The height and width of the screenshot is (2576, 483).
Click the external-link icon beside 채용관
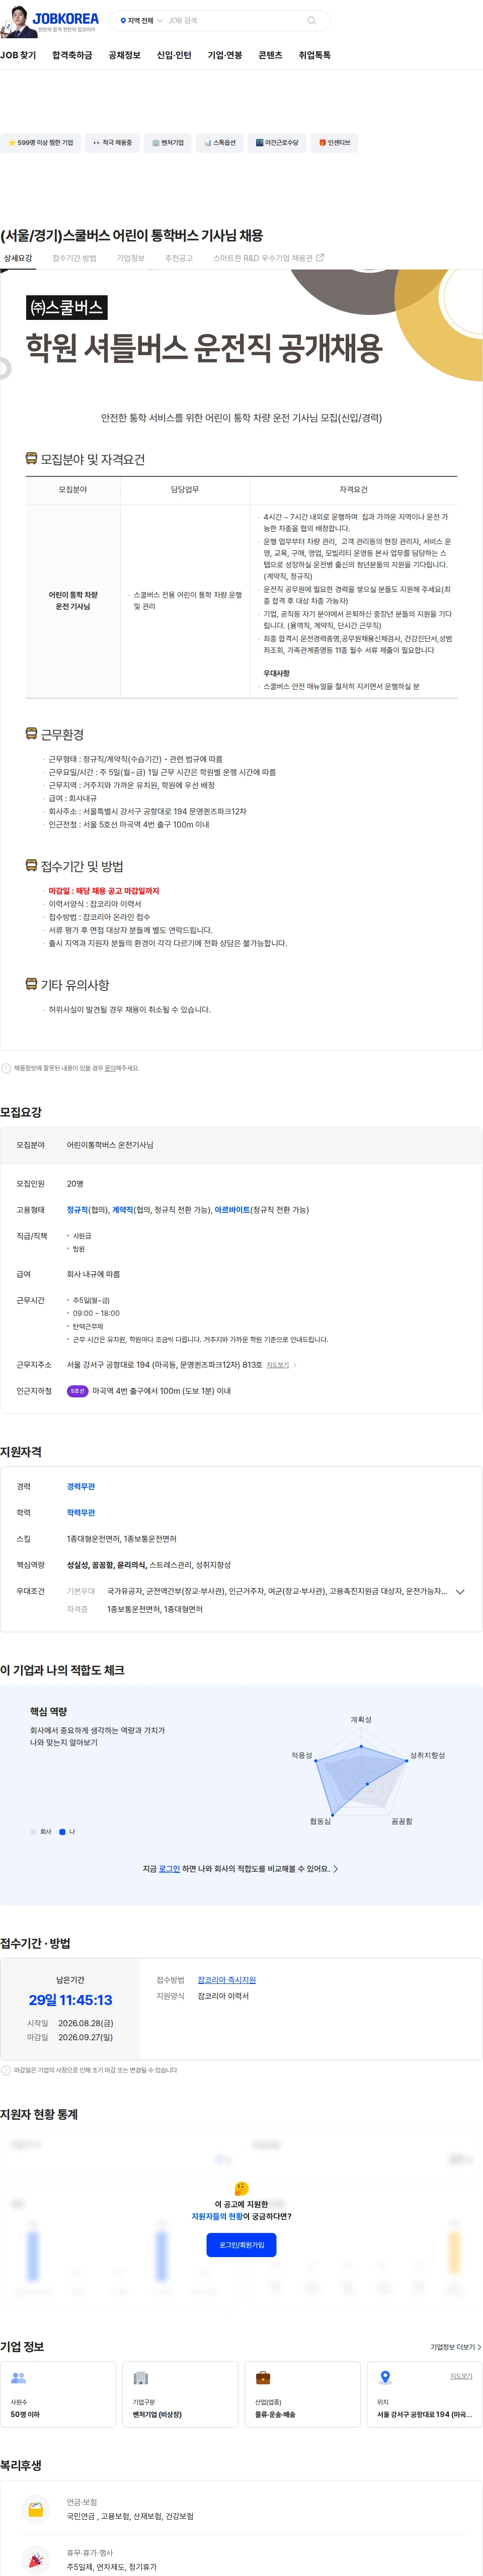coord(320,258)
